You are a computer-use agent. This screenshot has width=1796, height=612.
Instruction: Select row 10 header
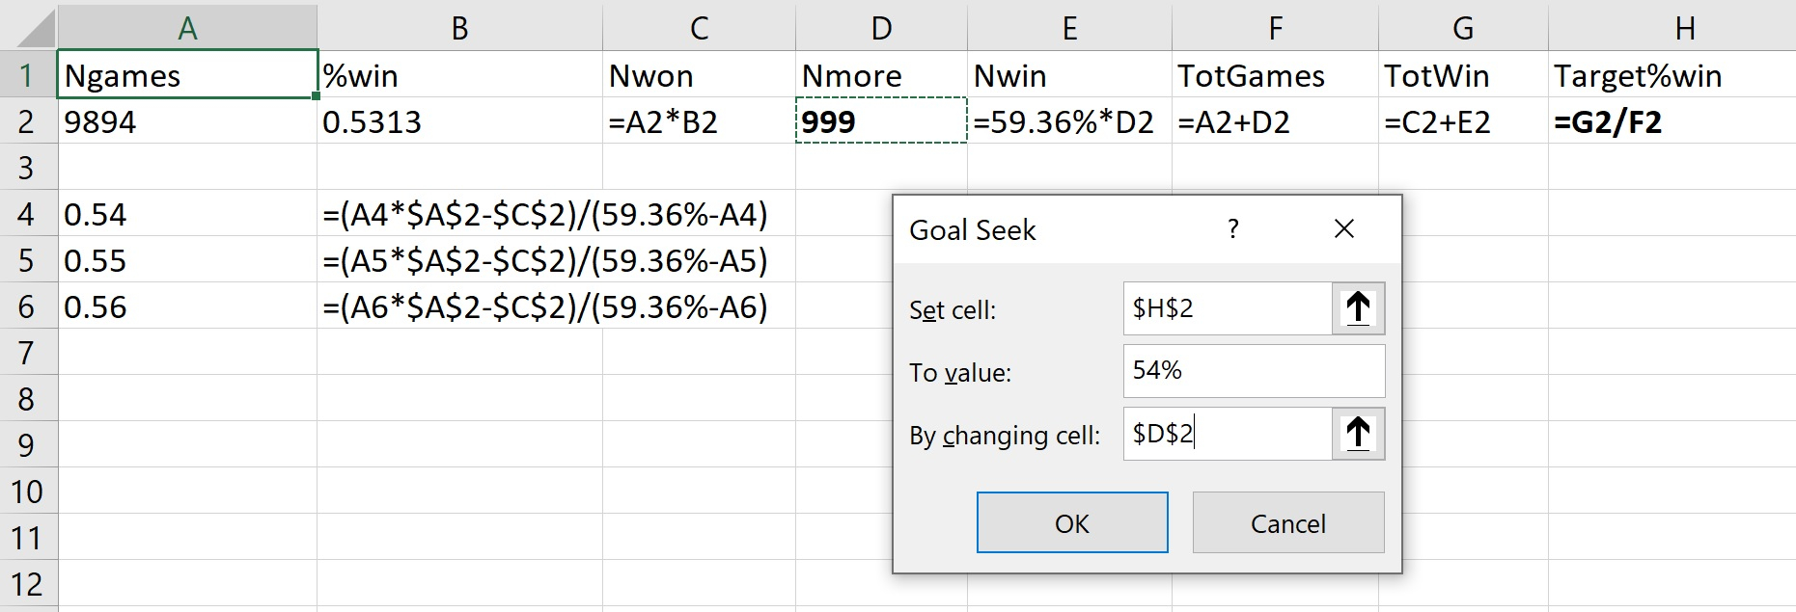(x=27, y=492)
